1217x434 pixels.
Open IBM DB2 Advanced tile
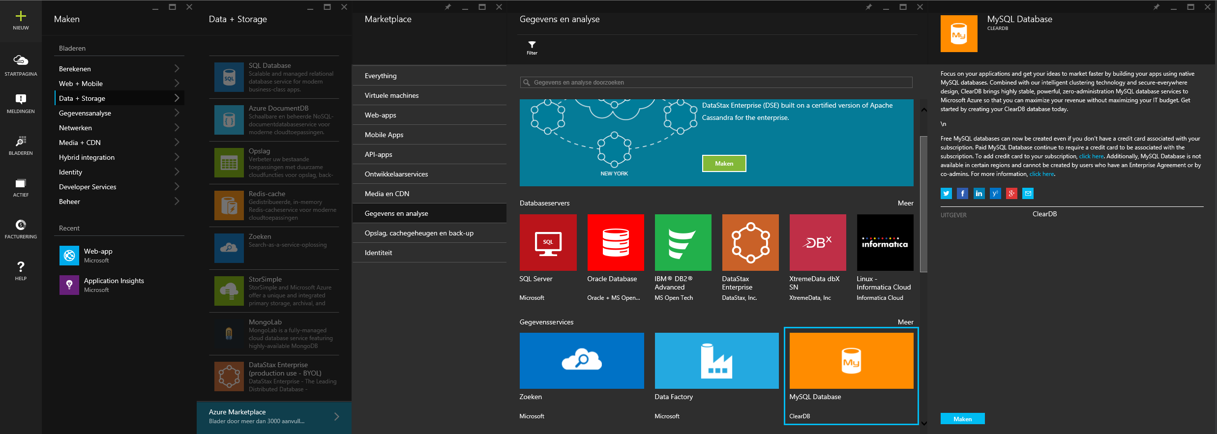point(683,242)
